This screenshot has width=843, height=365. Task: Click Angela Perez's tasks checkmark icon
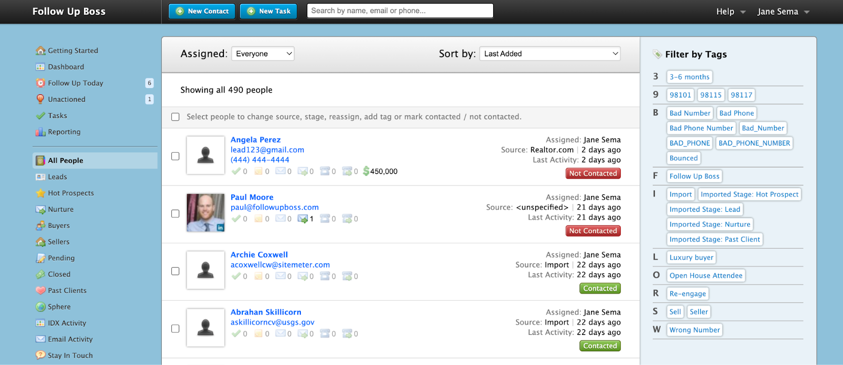236,171
